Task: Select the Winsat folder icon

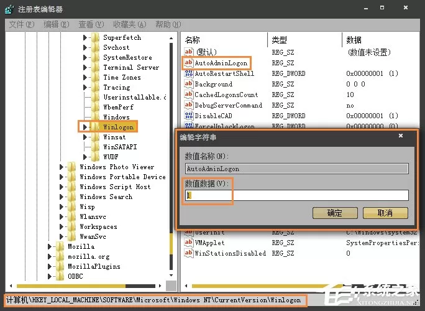Action: (95, 137)
